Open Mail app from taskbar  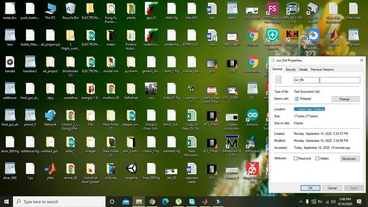[x=126, y=202]
